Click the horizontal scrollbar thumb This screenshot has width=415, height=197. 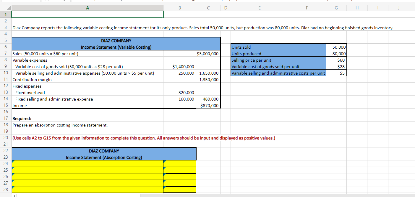click(78, 195)
